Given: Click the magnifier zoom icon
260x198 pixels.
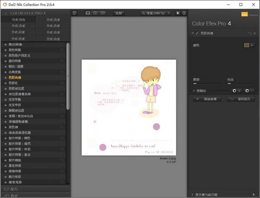Looking at the screenshot, I should tap(143, 13).
